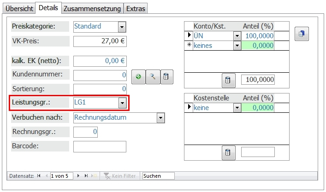Click the copy icon beside Konto/Kst. table
The width and height of the screenshot is (326, 192).
coord(302,34)
